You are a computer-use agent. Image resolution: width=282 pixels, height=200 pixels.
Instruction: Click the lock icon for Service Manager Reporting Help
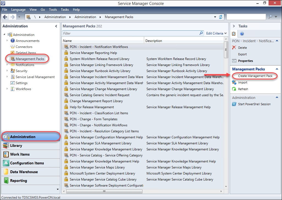point(66,53)
